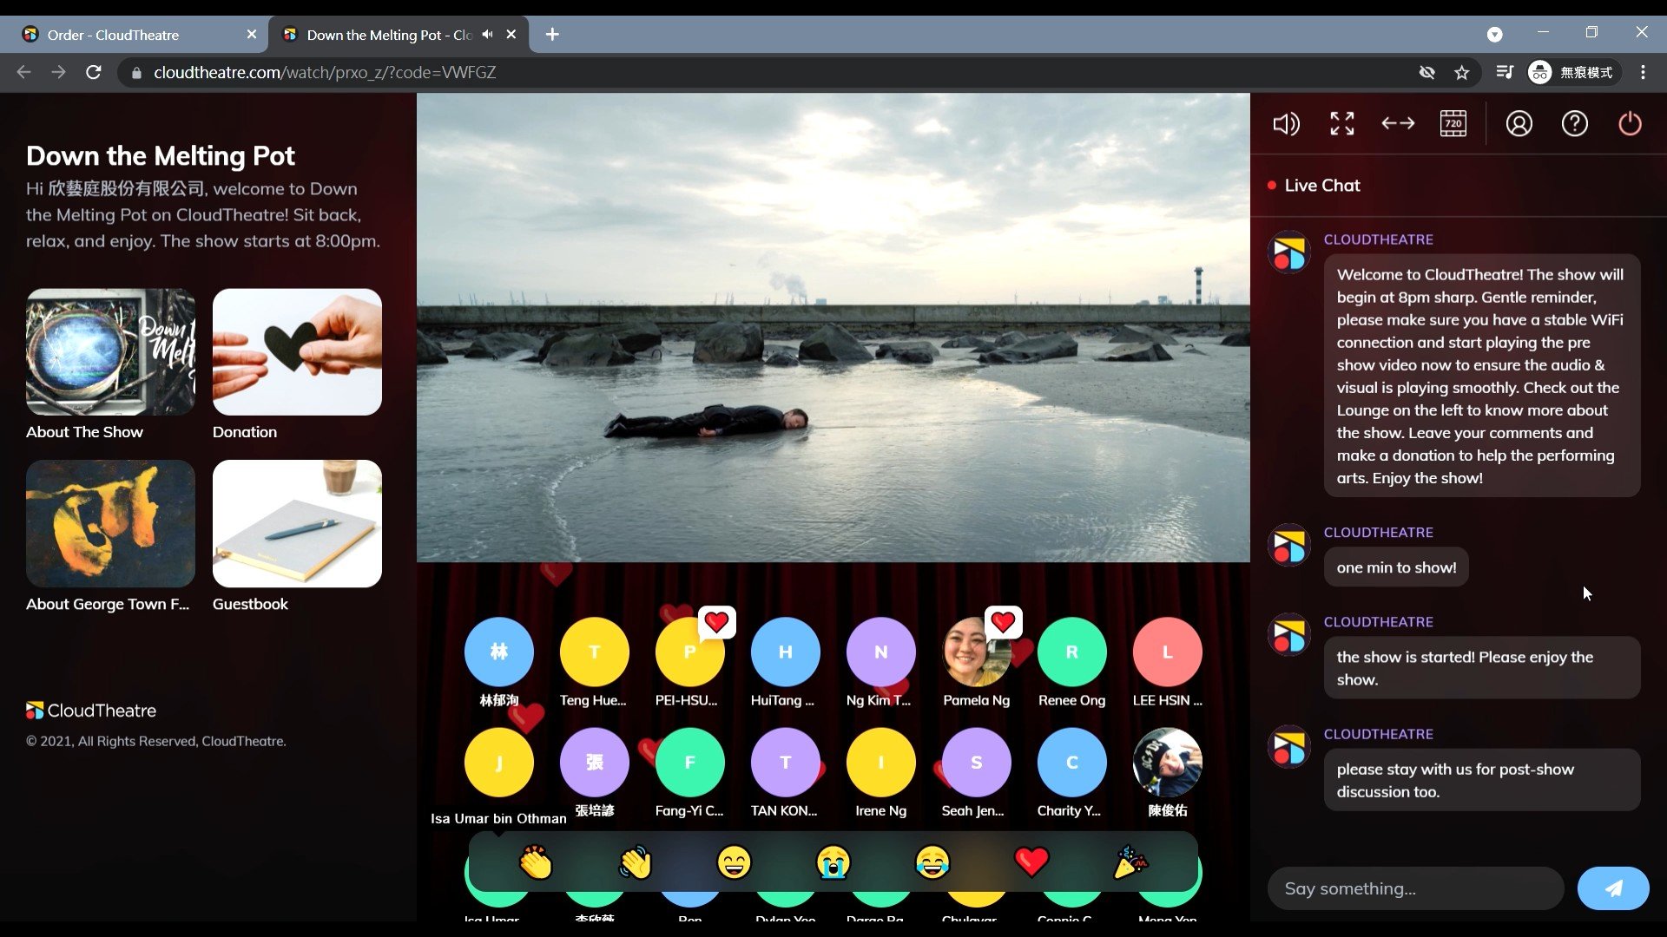1667x937 pixels.
Task: Click the CloudTheatre footer logo
Action: pyautogui.click(x=91, y=711)
